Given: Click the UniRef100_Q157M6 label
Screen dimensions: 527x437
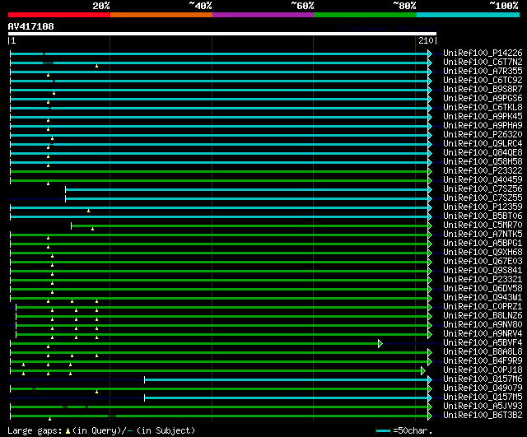Looking at the screenshot, I should (x=483, y=379).
